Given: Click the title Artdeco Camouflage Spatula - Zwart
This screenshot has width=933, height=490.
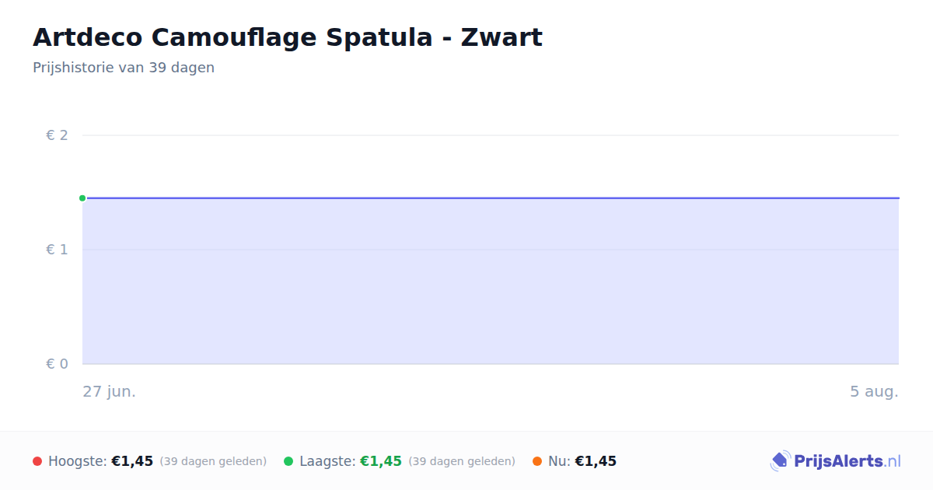Looking at the screenshot, I should point(288,37).
